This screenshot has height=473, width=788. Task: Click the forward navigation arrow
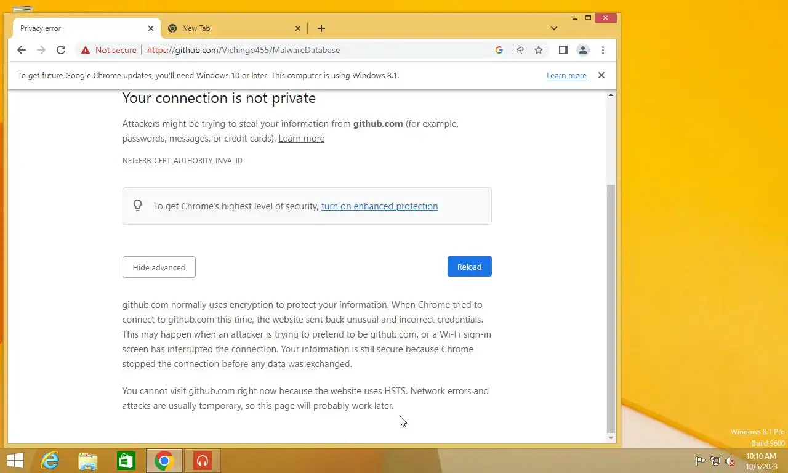tap(41, 50)
